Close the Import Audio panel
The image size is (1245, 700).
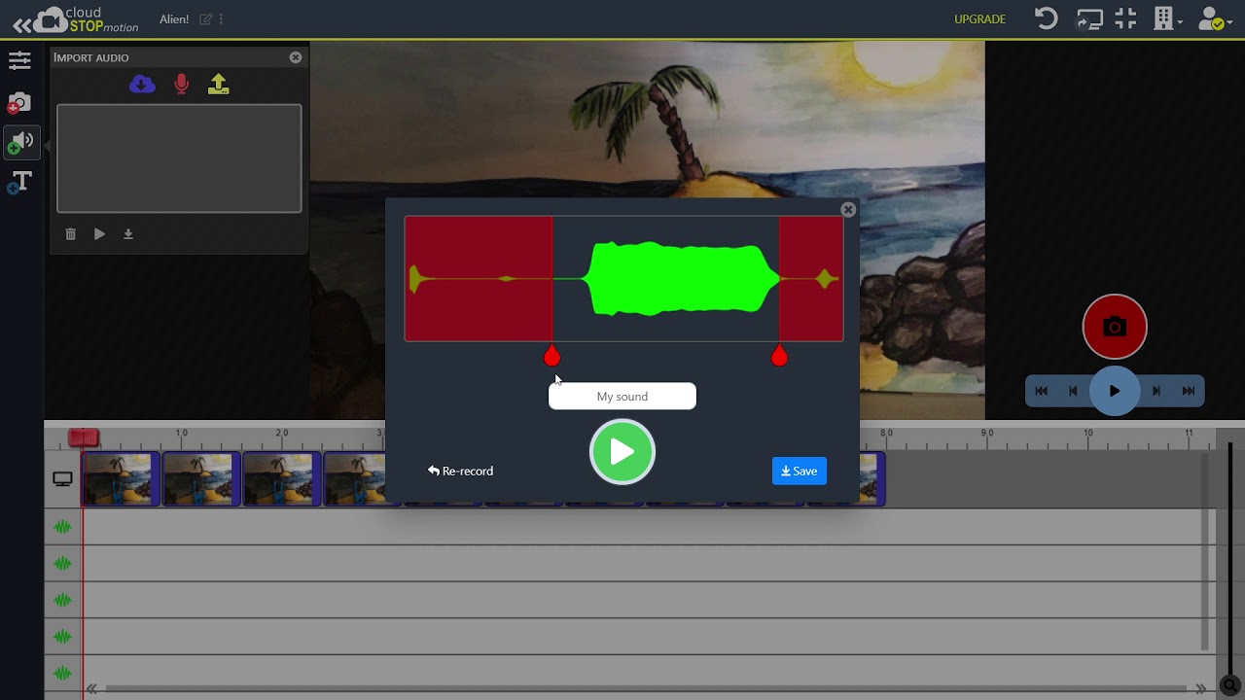296,57
